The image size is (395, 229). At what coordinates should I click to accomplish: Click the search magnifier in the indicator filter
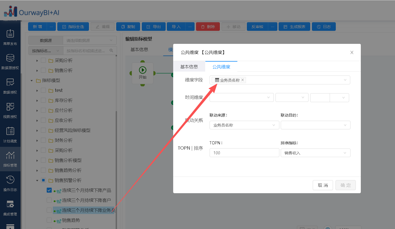point(111,51)
